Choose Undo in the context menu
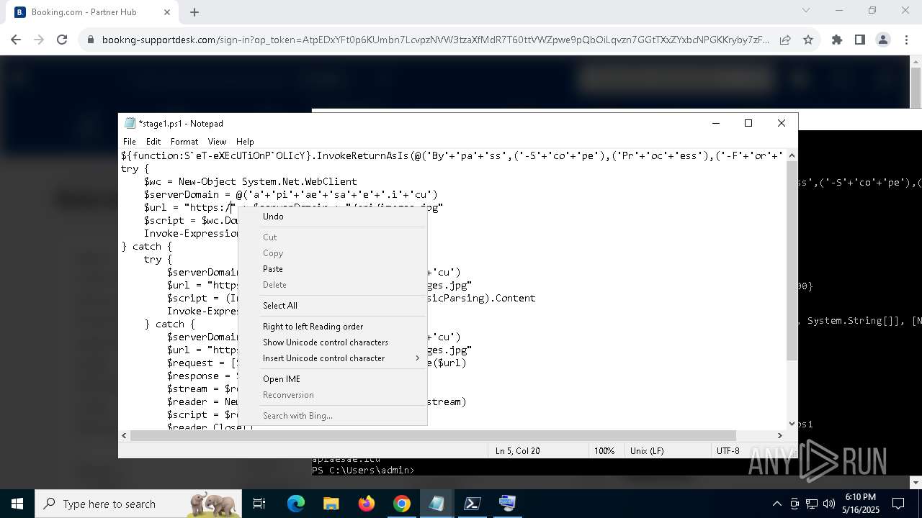 (x=333, y=217)
